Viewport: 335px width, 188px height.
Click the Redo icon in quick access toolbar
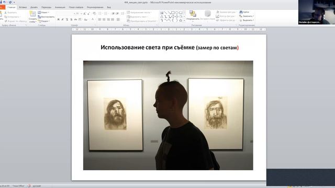(x=10, y=2)
